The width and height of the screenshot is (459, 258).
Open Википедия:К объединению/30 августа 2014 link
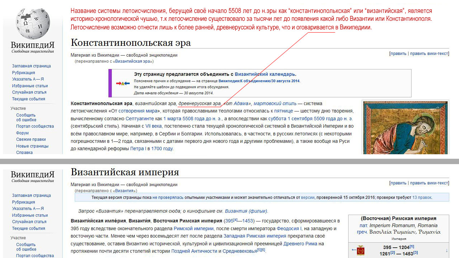pyautogui.click(x=259, y=81)
